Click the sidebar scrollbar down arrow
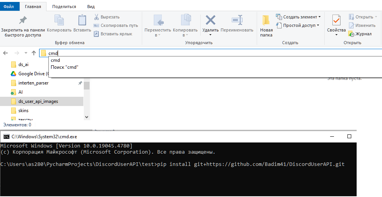Viewport: 382px width, 197px height. pos(87,117)
